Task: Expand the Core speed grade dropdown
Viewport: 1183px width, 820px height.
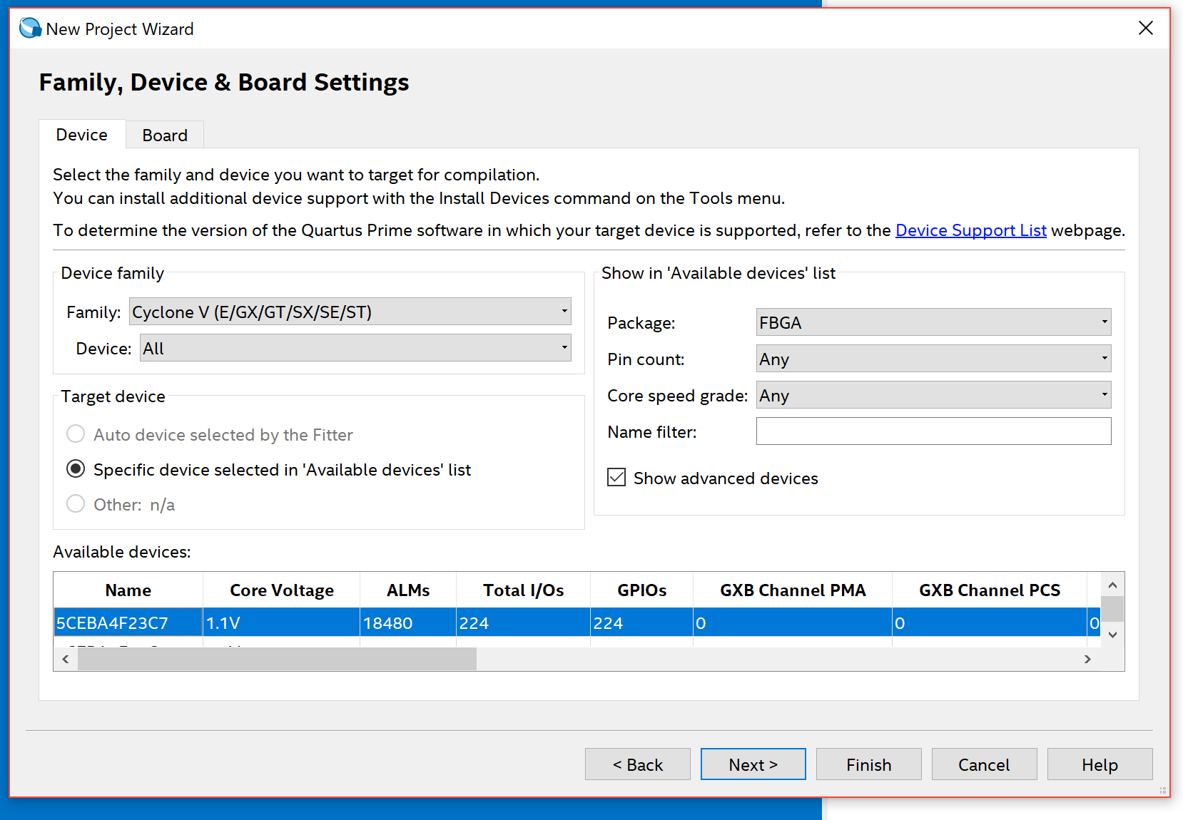Action: [x=933, y=395]
